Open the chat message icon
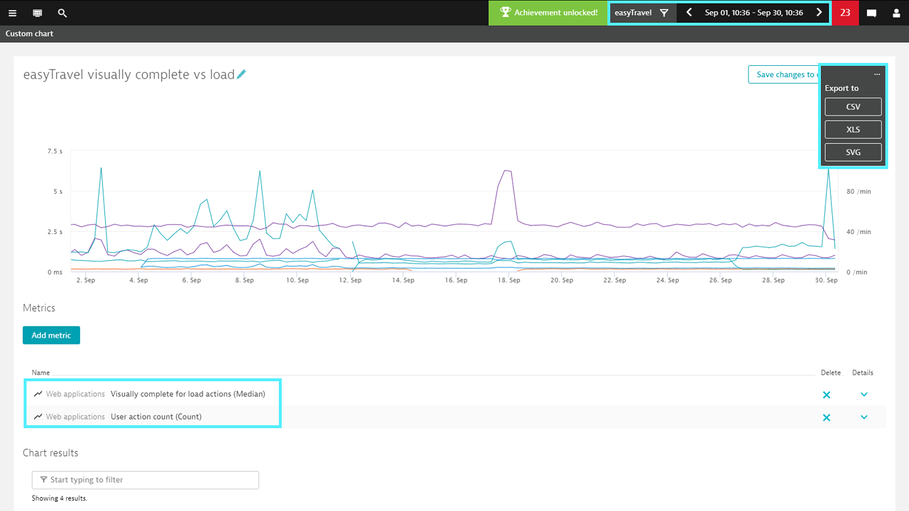The height and width of the screenshot is (511, 909). [872, 13]
